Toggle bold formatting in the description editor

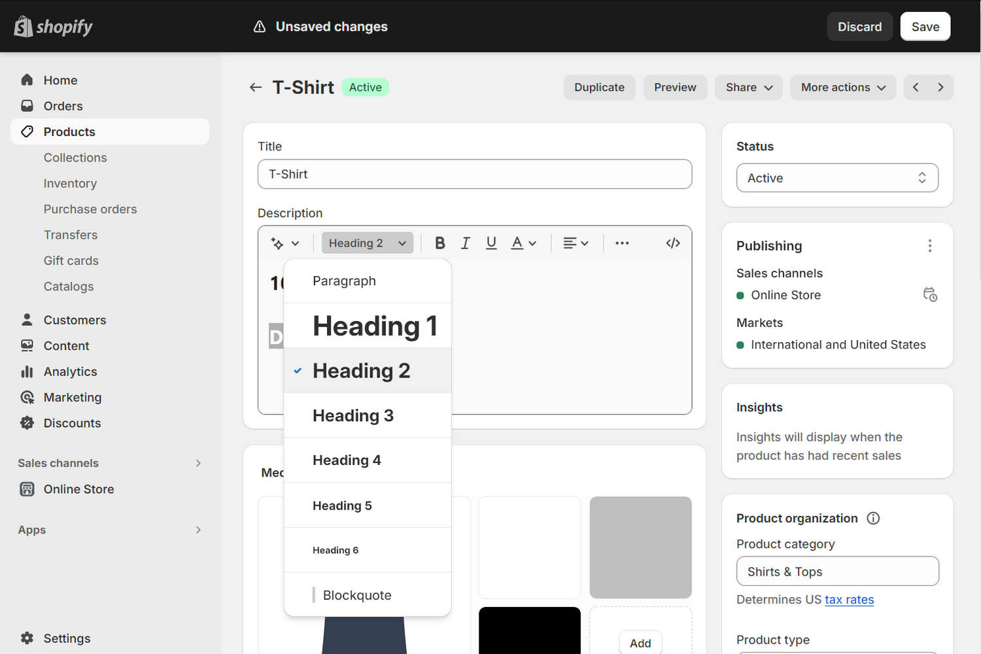tap(439, 243)
